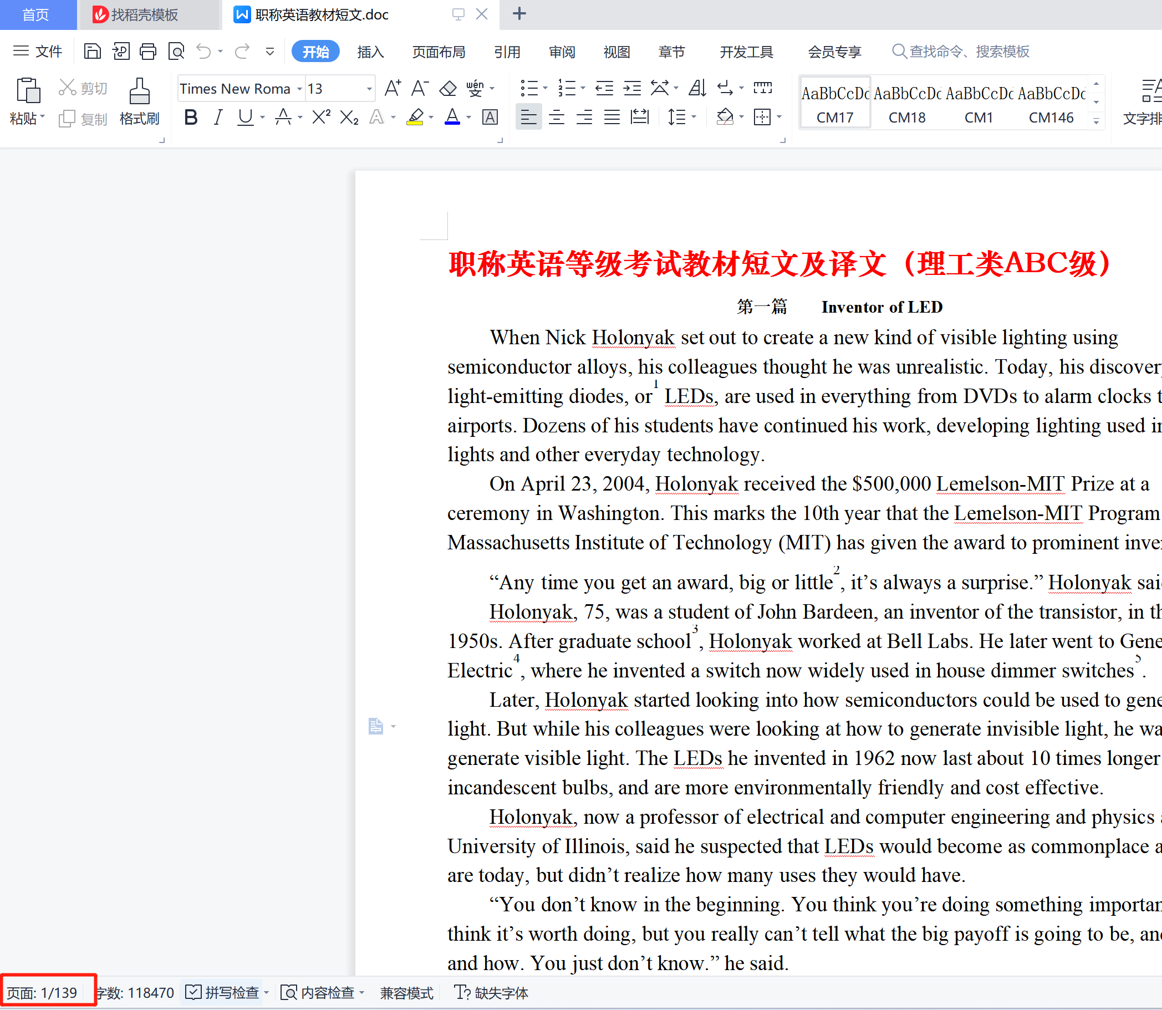Click the Clear Formatting eraser icon

[447, 89]
